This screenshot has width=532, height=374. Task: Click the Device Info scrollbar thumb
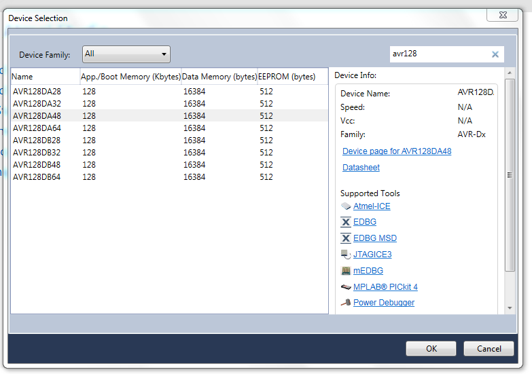point(510,175)
